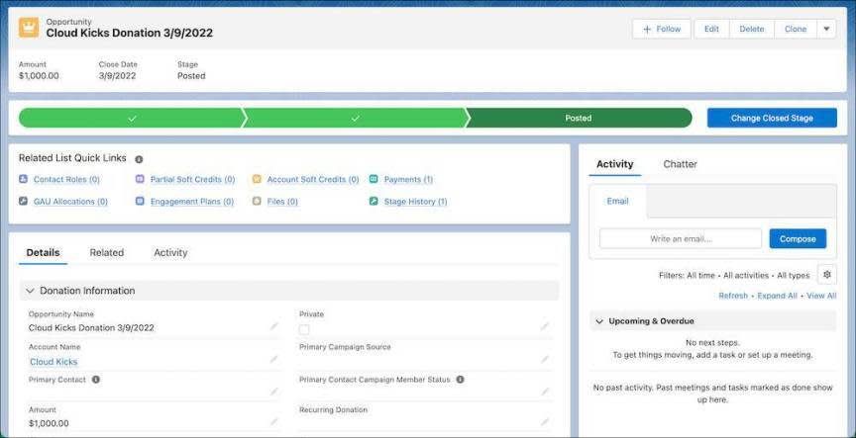Edit Primary Contact with pencil icon
The width and height of the screenshot is (856, 438).
click(x=273, y=392)
